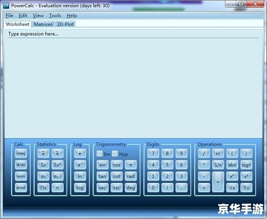Click digit 1

(153, 176)
